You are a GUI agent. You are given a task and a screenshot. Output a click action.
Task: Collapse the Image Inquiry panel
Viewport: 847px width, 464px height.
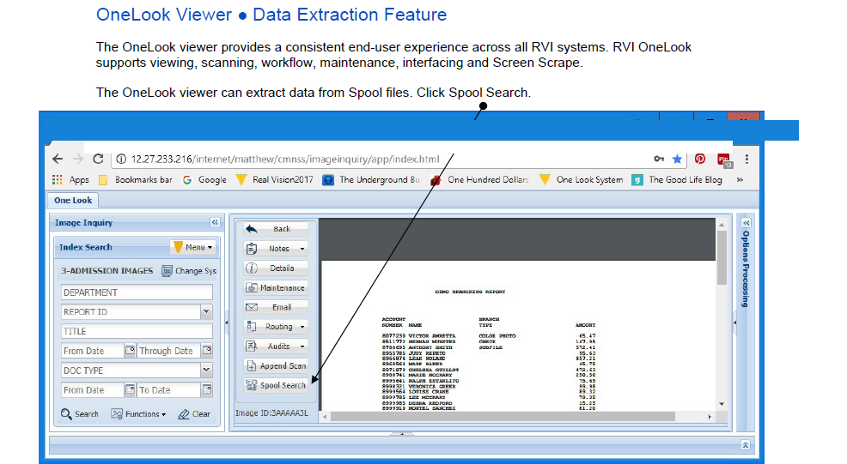[x=215, y=222]
